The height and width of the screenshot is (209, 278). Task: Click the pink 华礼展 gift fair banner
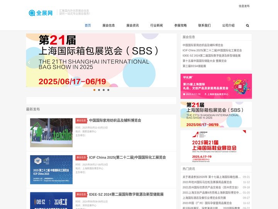(216, 86)
